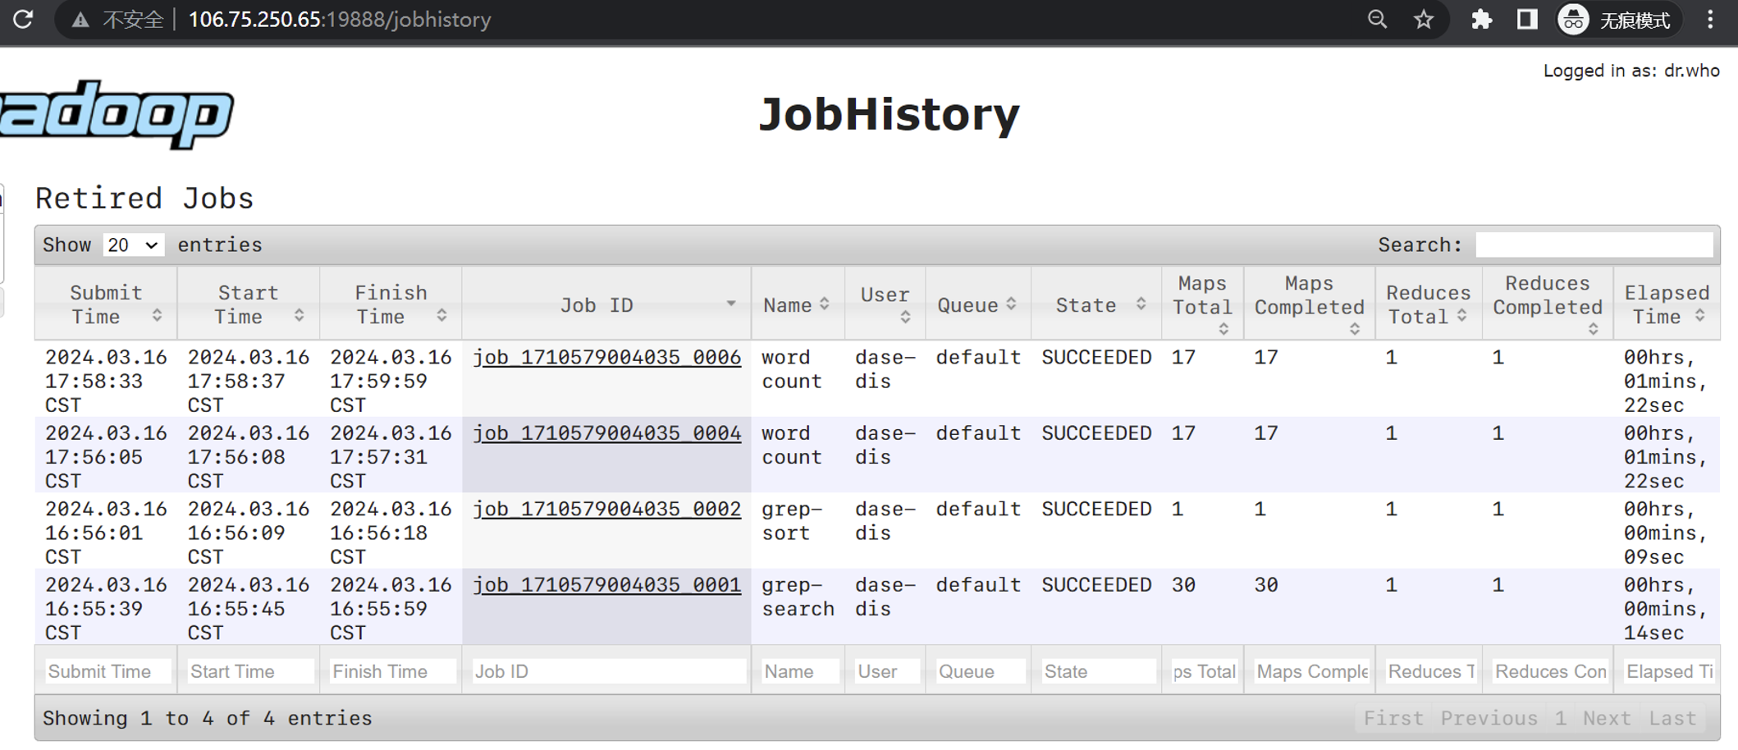The image size is (1738, 750).
Task: Sort by State column arrows
Action: 1141,304
